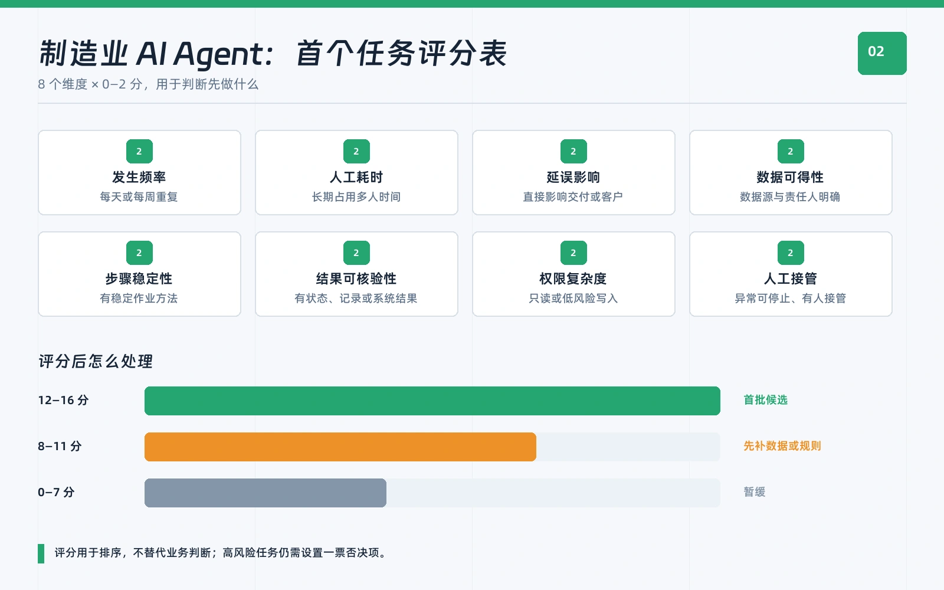Click the 0–7 分 range label
This screenshot has width=944, height=590.
point(56,492)
